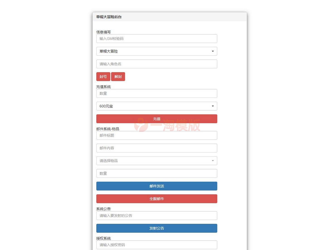This screenshot has height=250, width=334.
Task: Click the 请输入角色名 role name field
Action: (x=156, y=64)
